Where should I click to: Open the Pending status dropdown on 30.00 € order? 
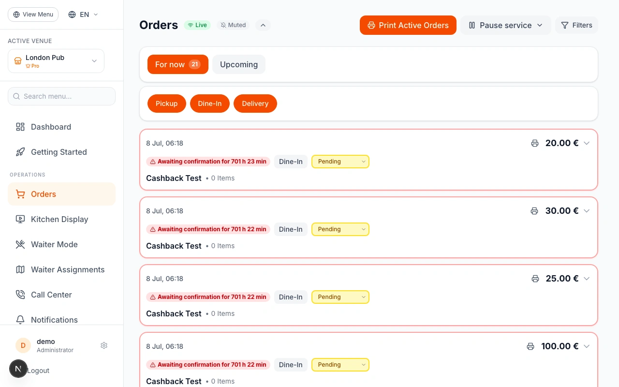(x=340, y=229)
